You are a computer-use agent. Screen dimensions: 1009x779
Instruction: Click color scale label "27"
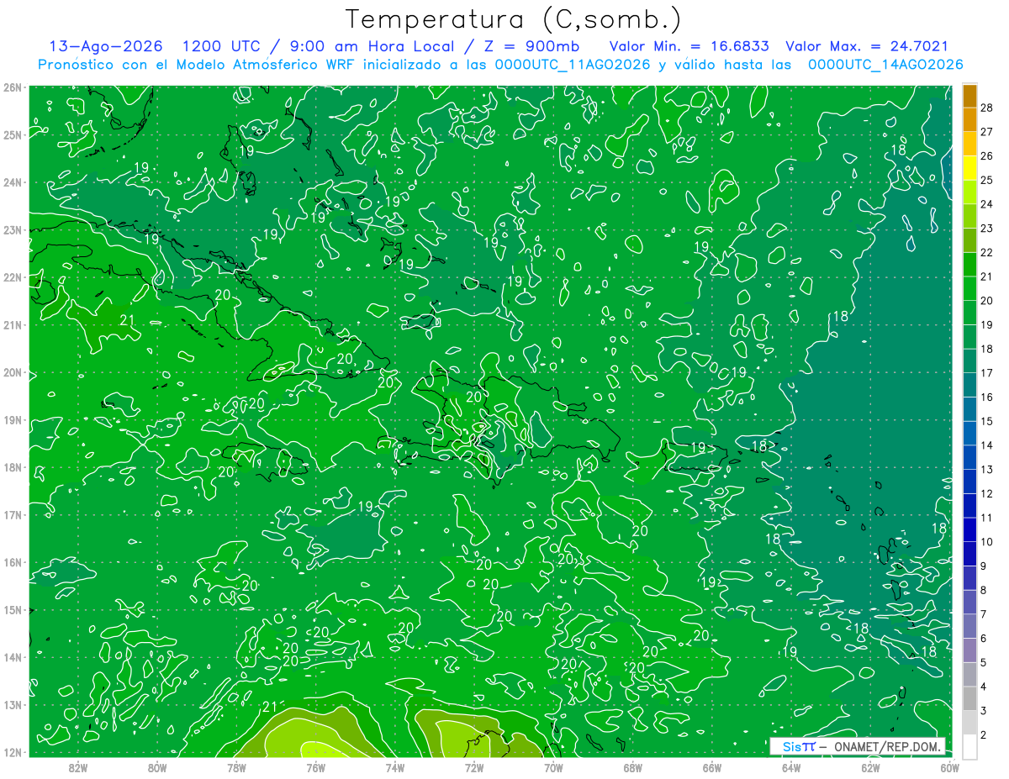[987, 132]
